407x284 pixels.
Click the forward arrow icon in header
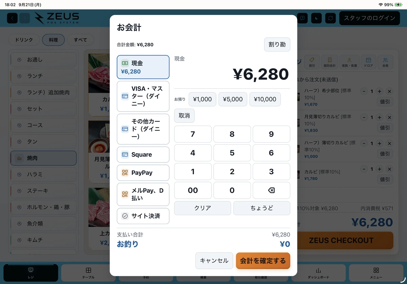[24, 18]
